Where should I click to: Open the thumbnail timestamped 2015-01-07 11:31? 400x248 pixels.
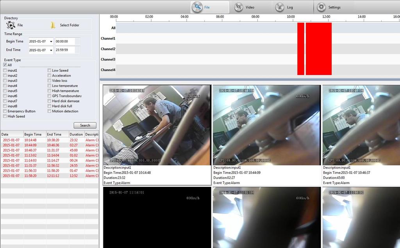266,218
